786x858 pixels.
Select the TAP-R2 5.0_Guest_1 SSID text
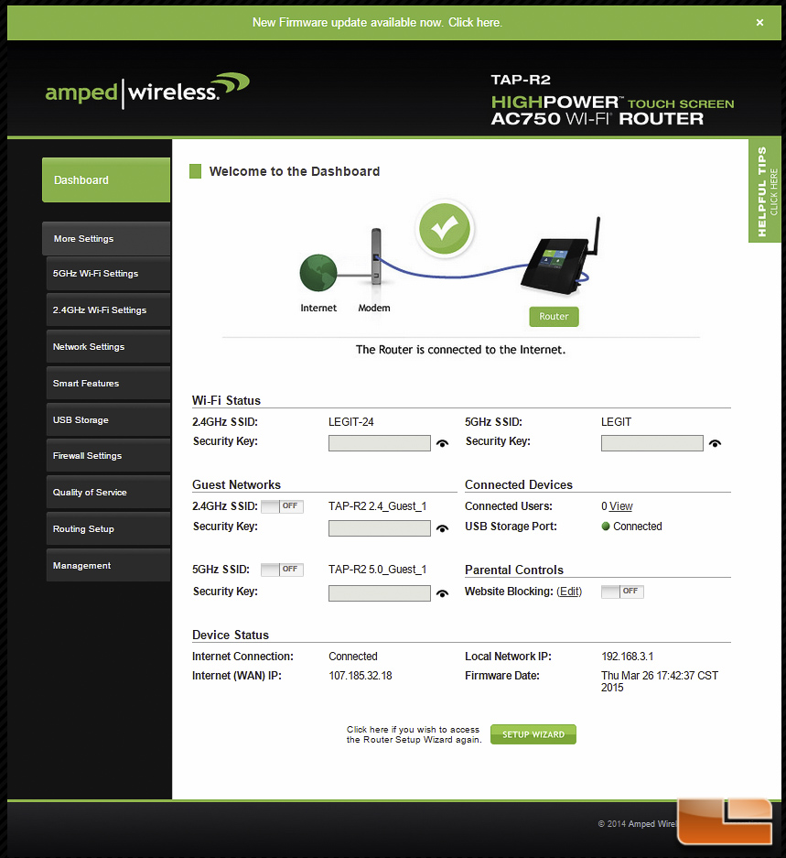point(377,570)
